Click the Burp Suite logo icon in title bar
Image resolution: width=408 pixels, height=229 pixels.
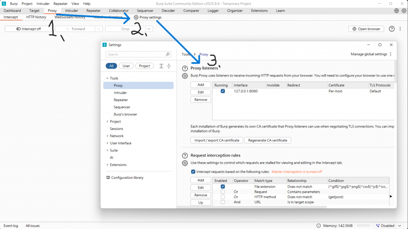click(x=4, y=3)
